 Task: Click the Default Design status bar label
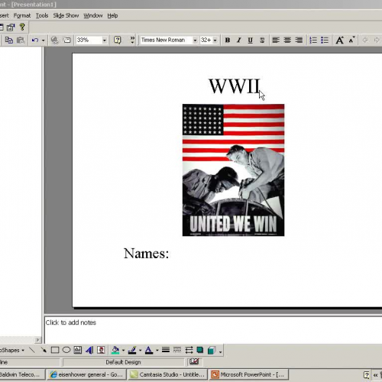123,362
